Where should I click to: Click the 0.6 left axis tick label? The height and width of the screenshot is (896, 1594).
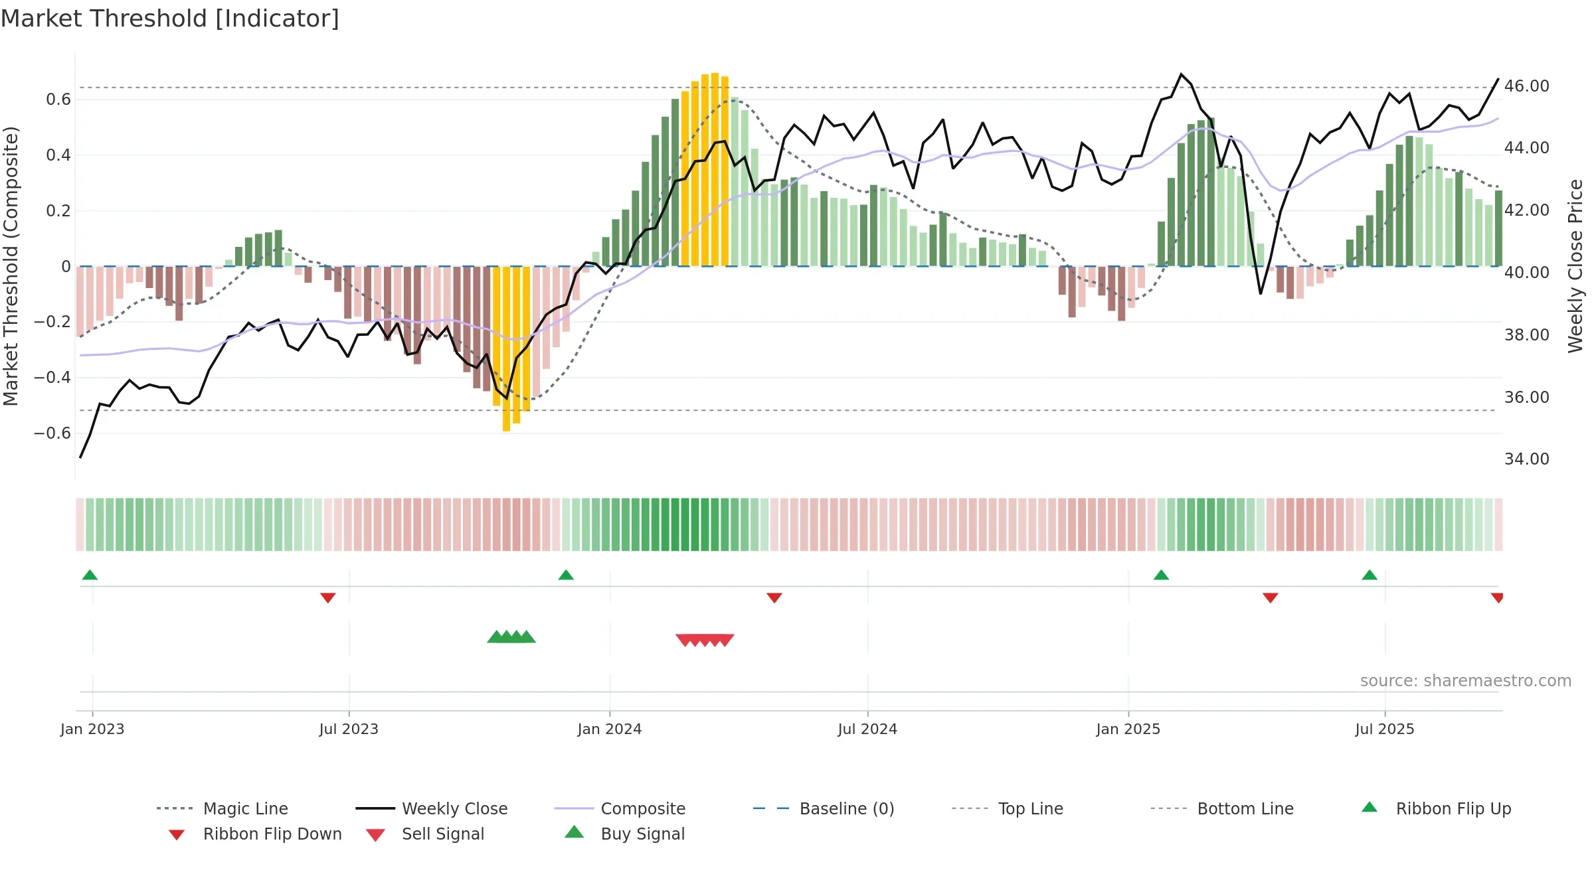(58, 100)
